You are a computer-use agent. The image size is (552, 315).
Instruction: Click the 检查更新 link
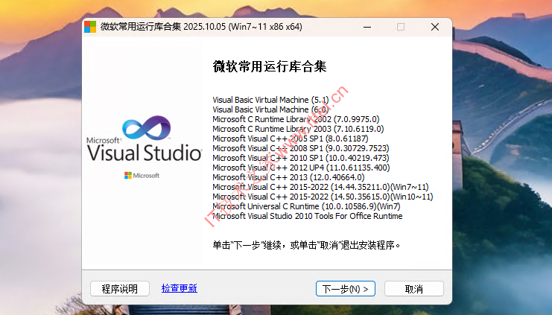coord(179,288)
